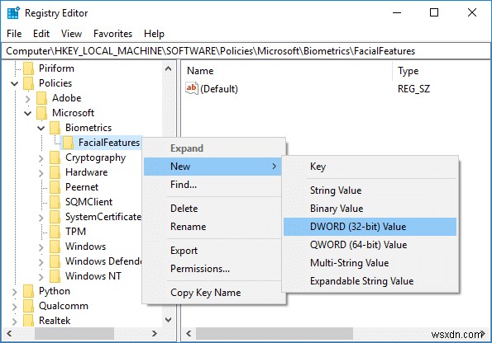Expand the Python tree node
492x343 pixels.
tap(14, 292)
